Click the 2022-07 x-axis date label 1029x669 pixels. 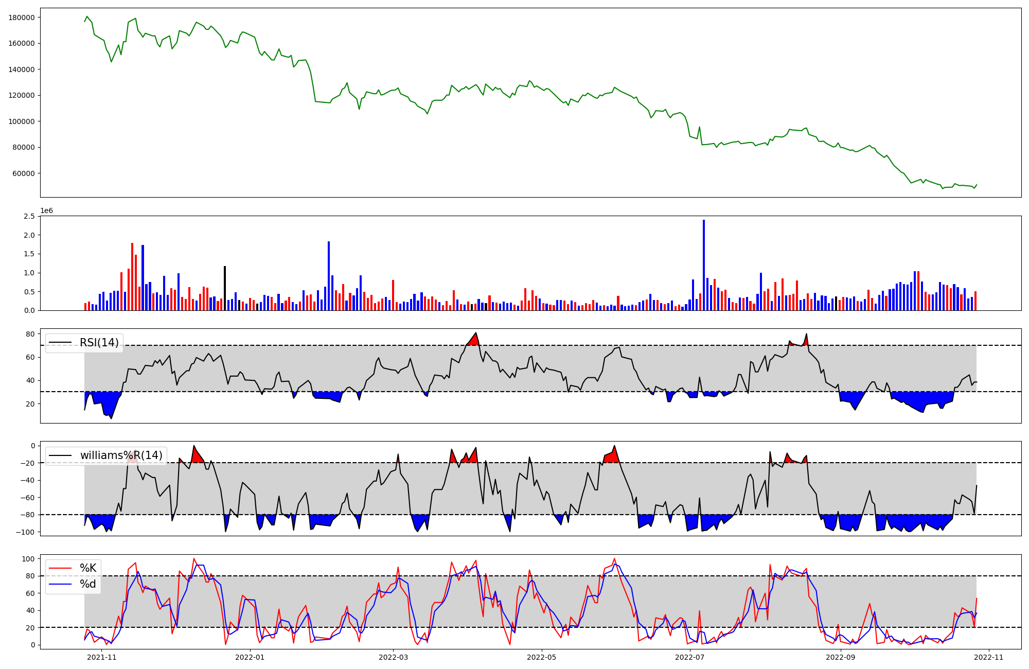tap(689, 657)
